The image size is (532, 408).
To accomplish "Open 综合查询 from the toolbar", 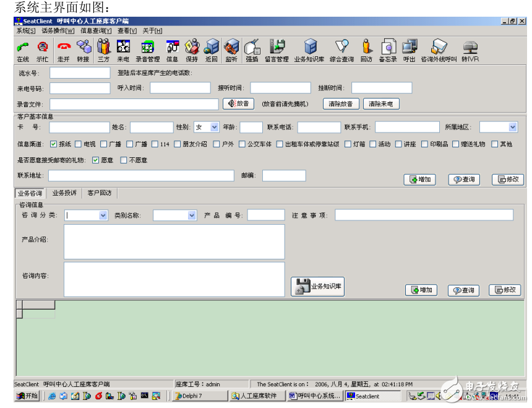I will tap(341, 50).
